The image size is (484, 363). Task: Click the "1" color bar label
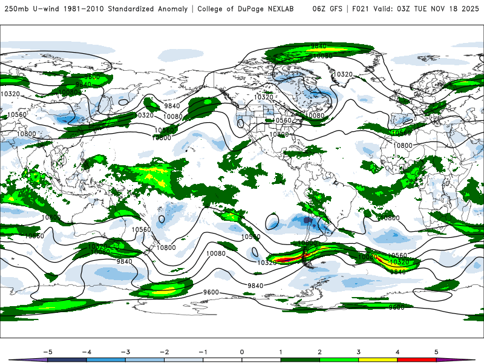click(x=281, y=352)
